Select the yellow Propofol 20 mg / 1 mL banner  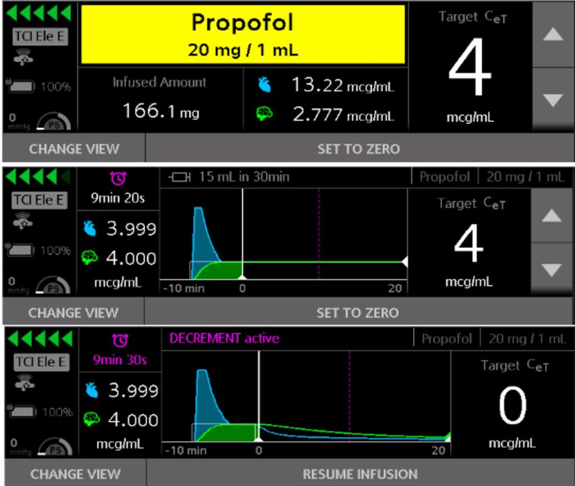pos(243,34)
